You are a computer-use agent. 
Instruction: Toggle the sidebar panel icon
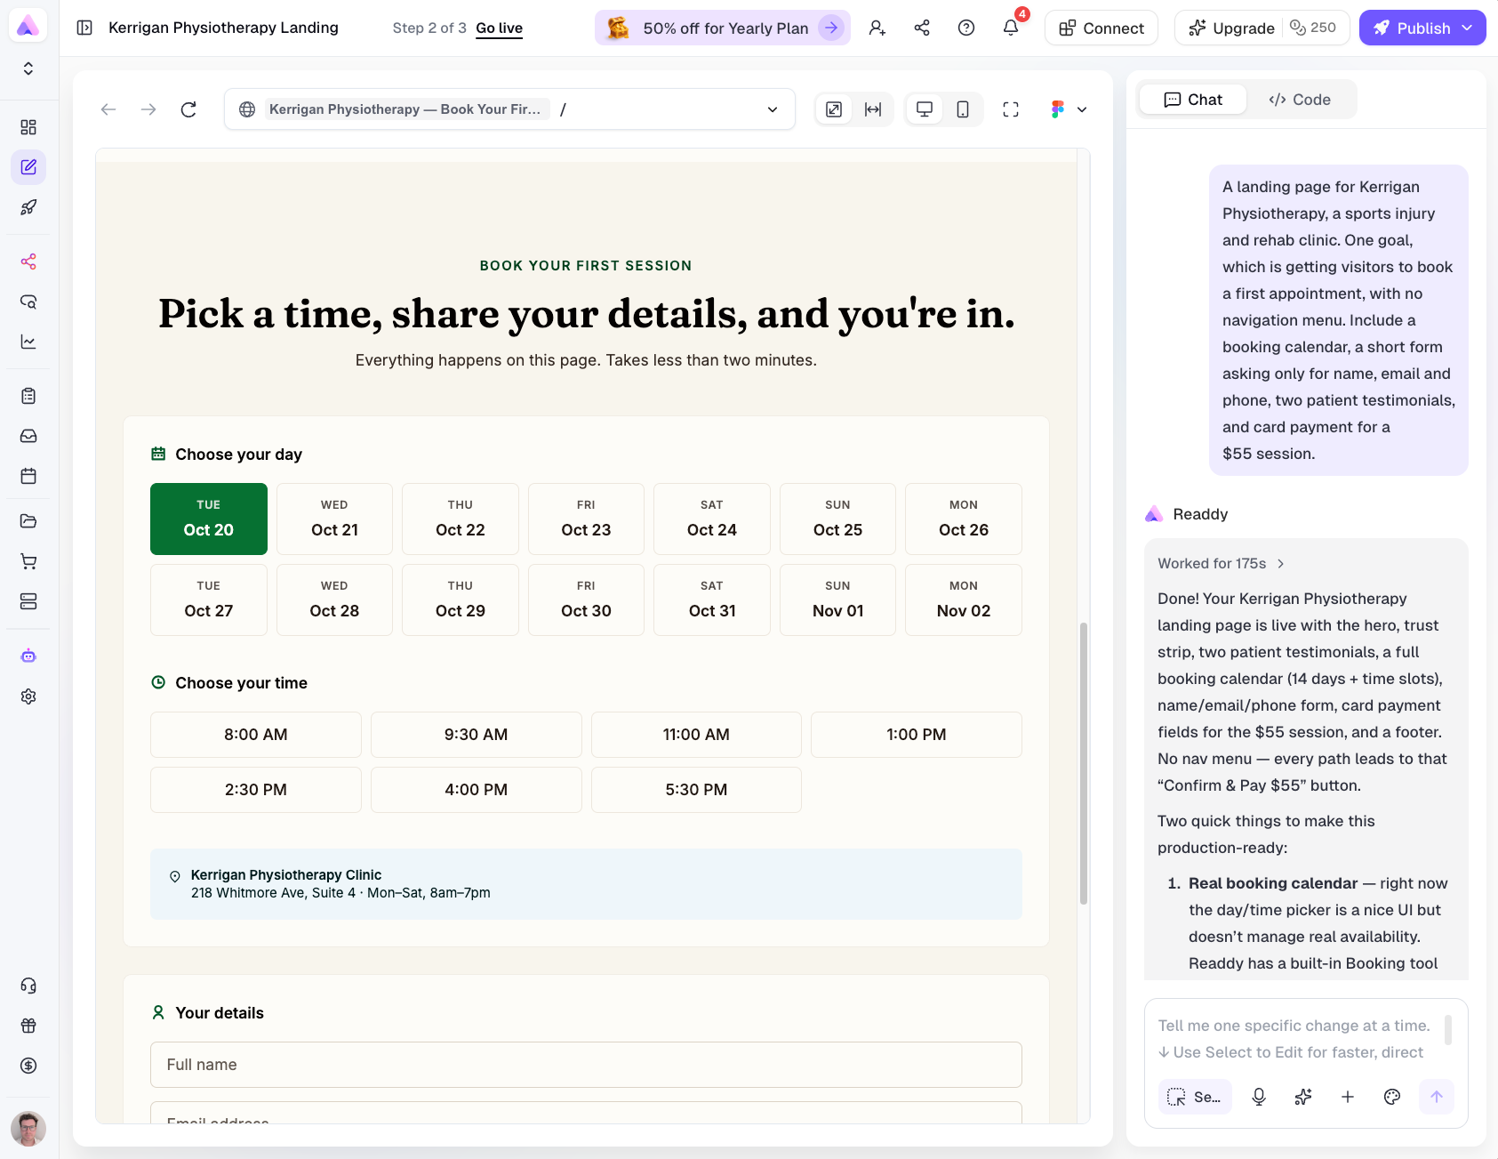pyautogui.click(x=84, y=28)
